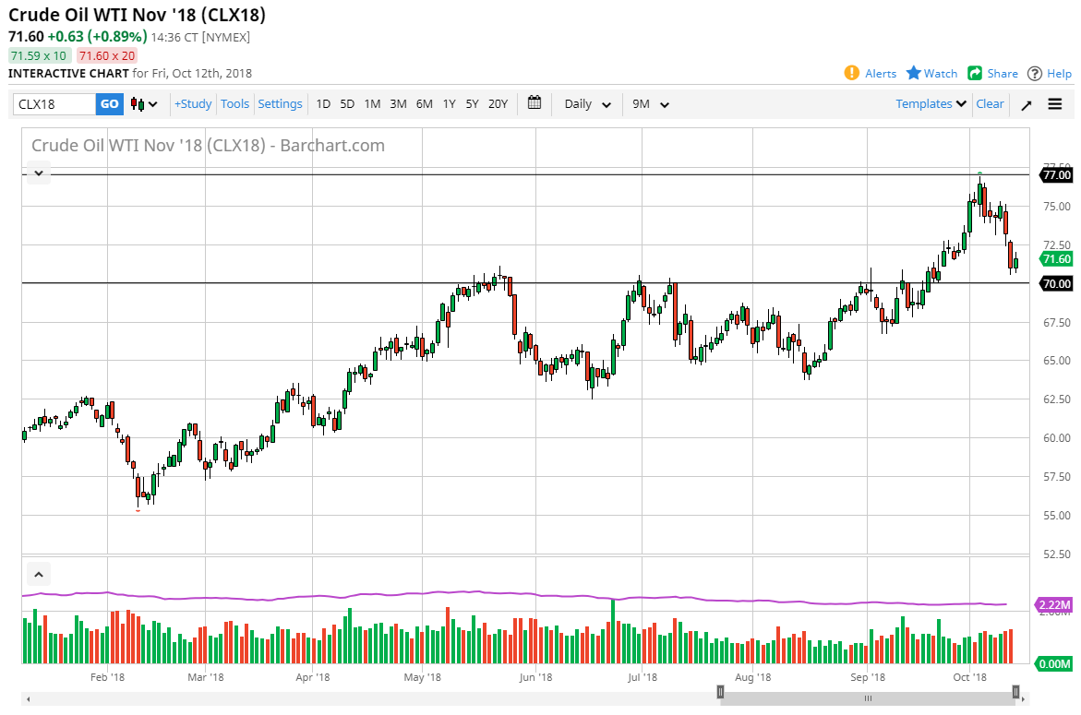The image size is (1081, 715).
Task: Click the right handle of range slider
Action: [x=1015, y=692]
